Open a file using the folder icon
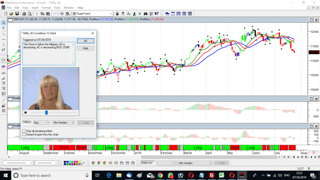 click(x=11, y=14)
